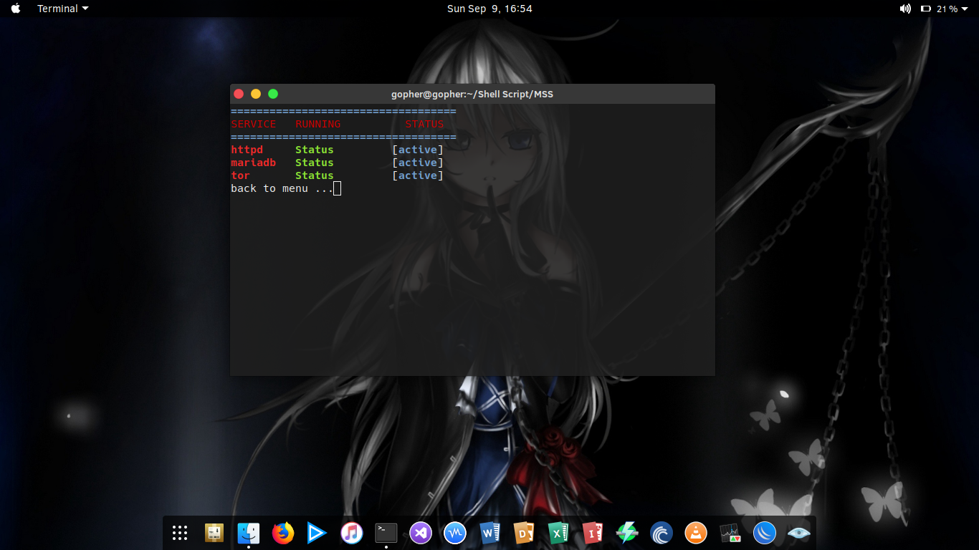The width and height of the screenshot is (979, 550).
Task: Click [active] status in httpd row
Action: click(x=418, y=150)
